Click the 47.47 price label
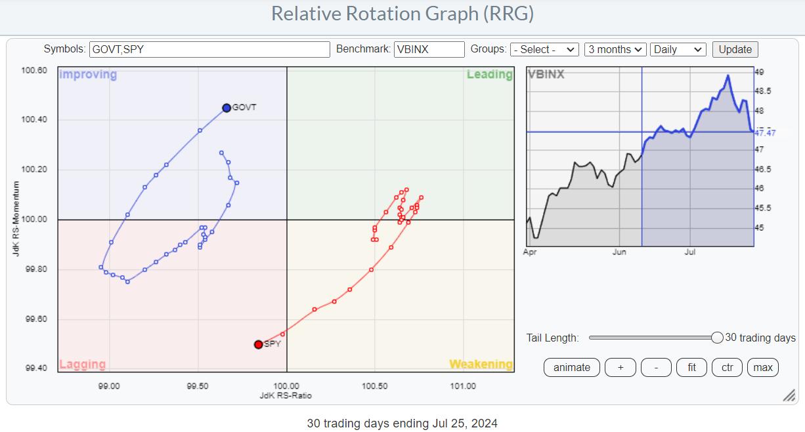Viewport: 805px width, 432px height. pos(766,133)
